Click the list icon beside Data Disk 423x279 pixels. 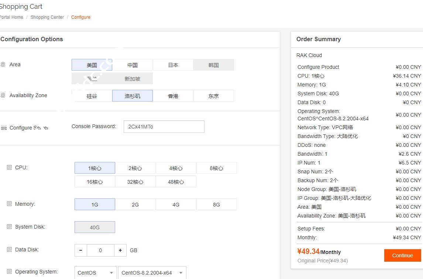click(10, 250)
